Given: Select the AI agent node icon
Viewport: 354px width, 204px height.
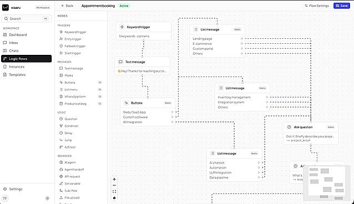Looking at the screenshot, I should (61, 162).
